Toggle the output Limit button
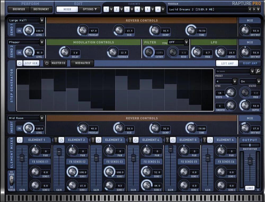 [250, 188]
